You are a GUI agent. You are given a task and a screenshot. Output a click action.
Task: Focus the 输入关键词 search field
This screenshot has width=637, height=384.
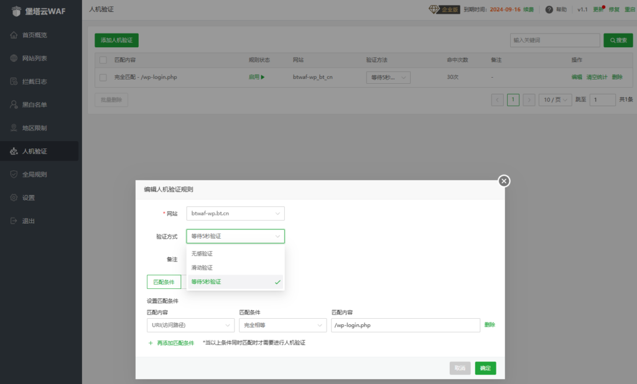coord(555,40)
